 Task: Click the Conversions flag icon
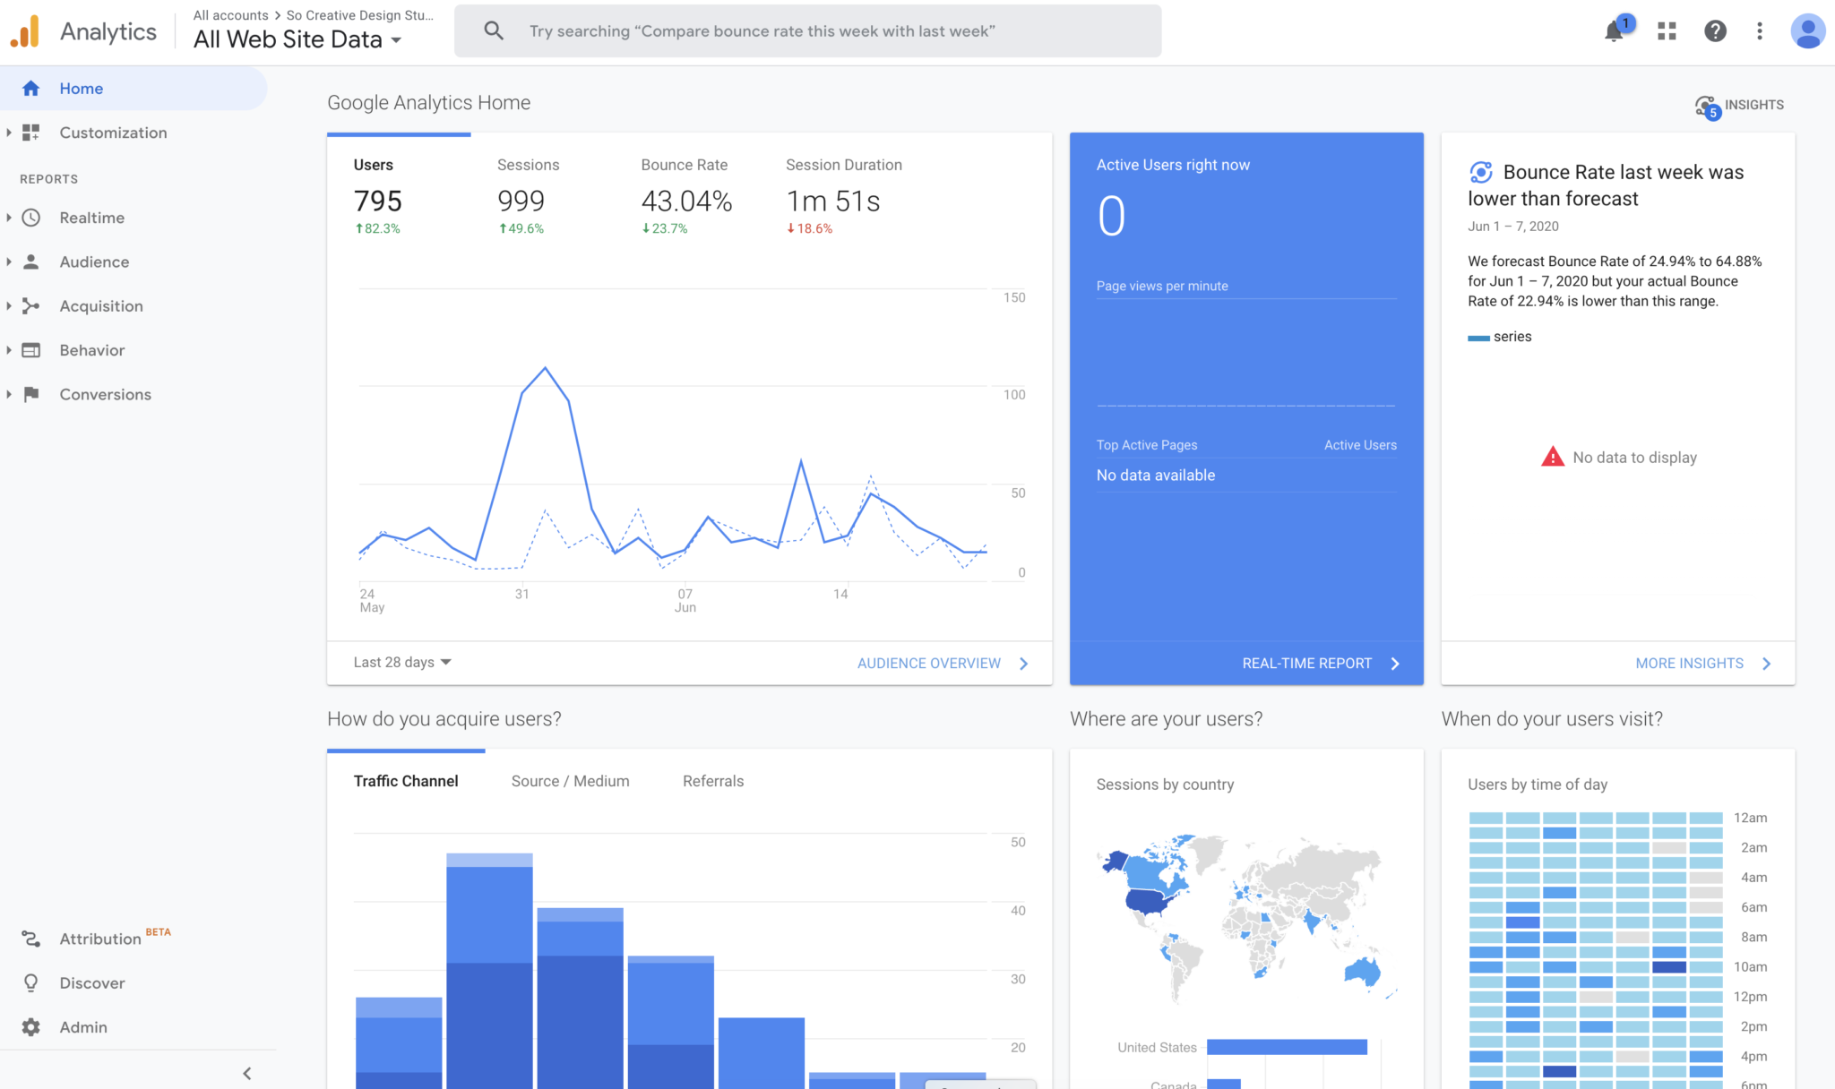[31, 394]
